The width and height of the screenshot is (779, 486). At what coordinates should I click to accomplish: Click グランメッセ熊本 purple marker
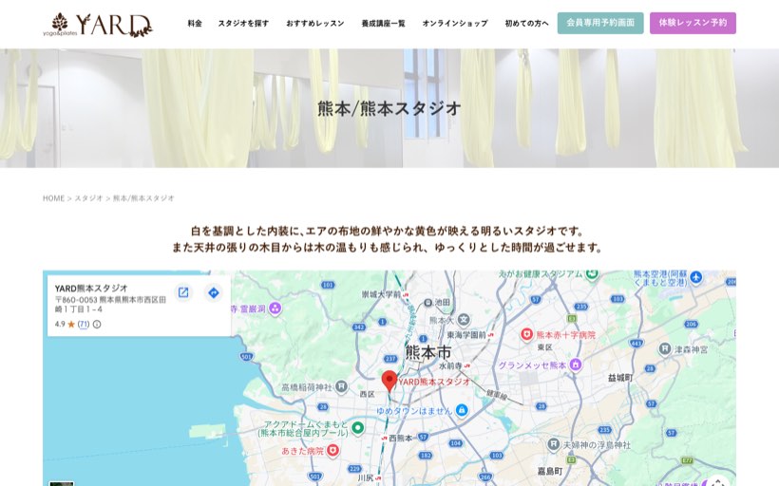[x=576, y=364]
